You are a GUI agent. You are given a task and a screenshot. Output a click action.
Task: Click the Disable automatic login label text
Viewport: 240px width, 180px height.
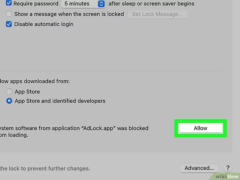(44, 24)
